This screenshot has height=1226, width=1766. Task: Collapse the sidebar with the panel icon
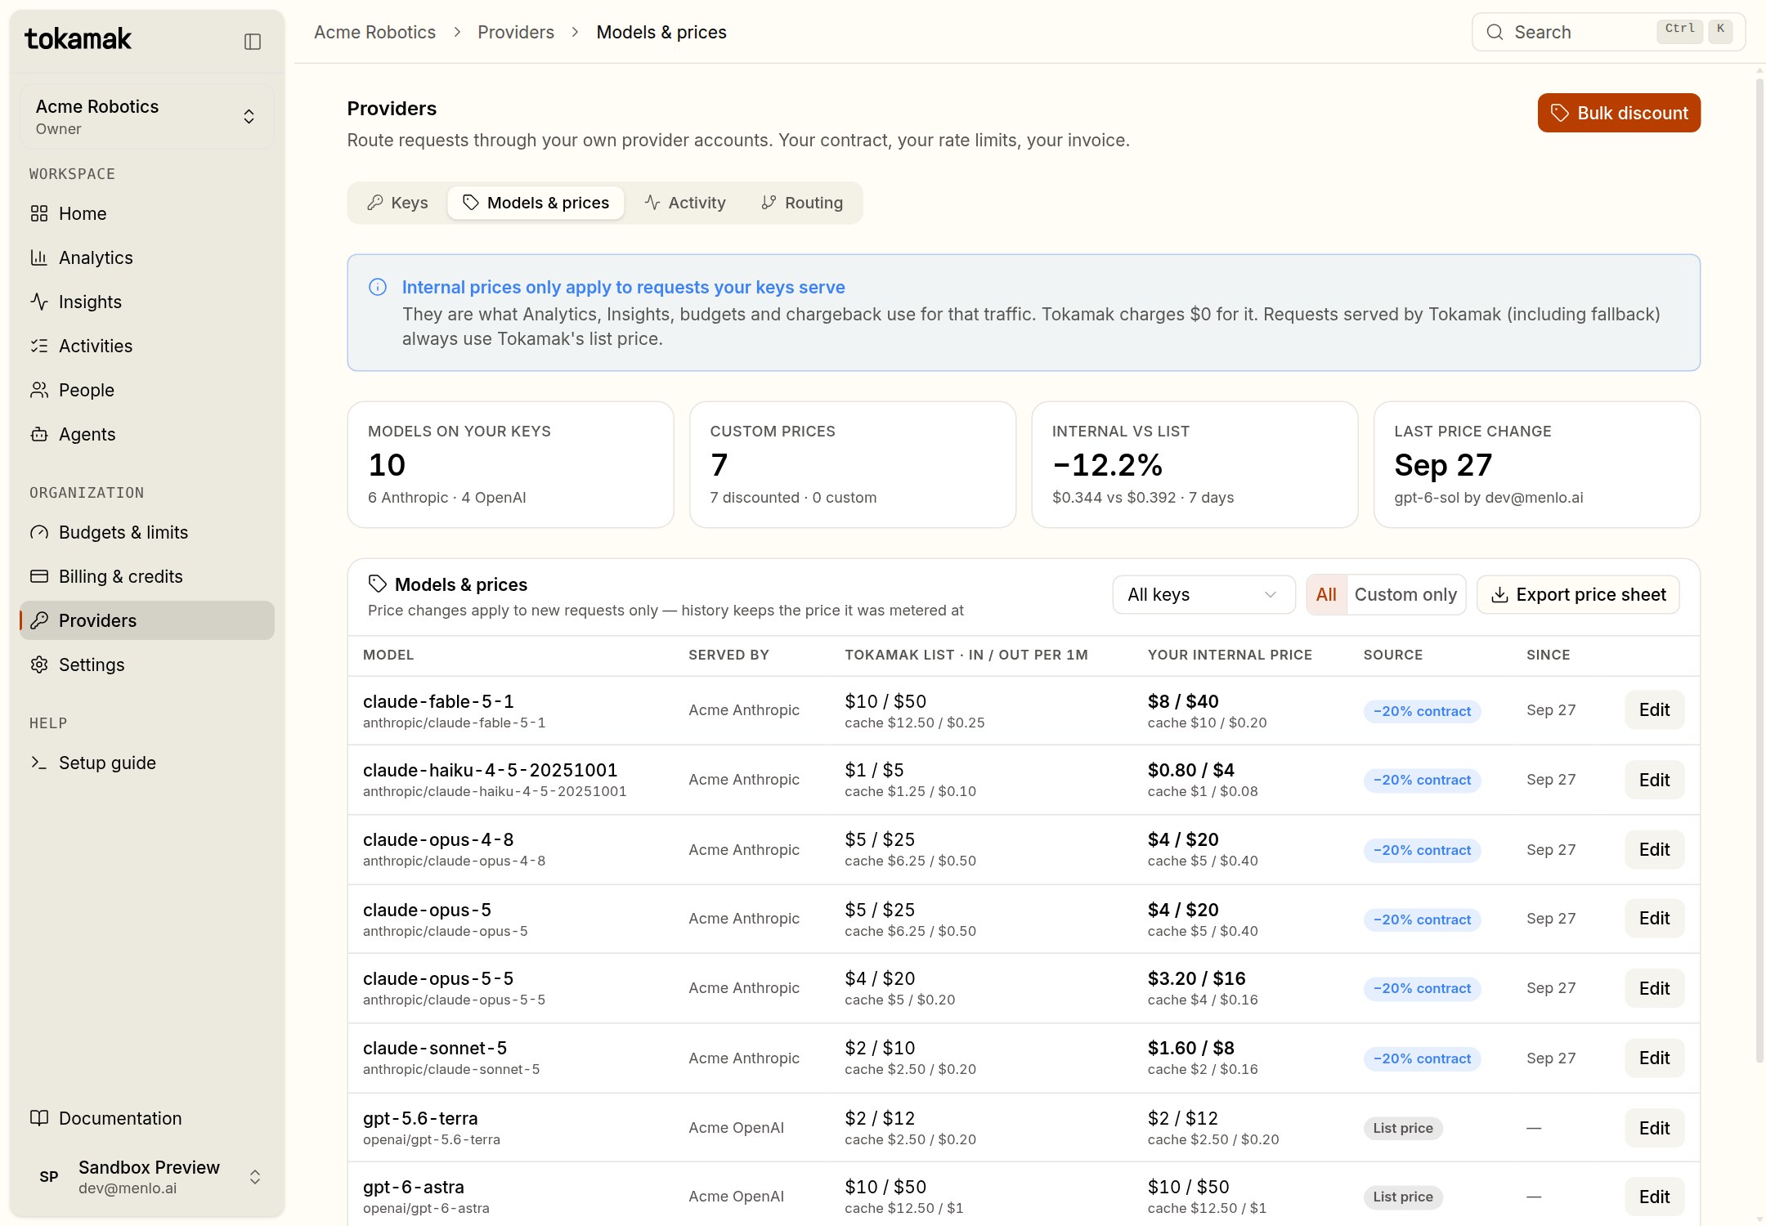click(x=253, y=41)
